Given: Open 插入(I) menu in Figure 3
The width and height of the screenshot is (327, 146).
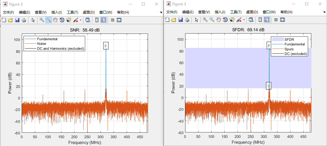Looking at the screenshot, I should tap(220, 12).
